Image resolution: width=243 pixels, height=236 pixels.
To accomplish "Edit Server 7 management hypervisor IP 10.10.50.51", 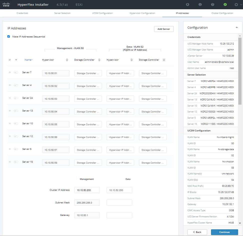I will 56,73.
